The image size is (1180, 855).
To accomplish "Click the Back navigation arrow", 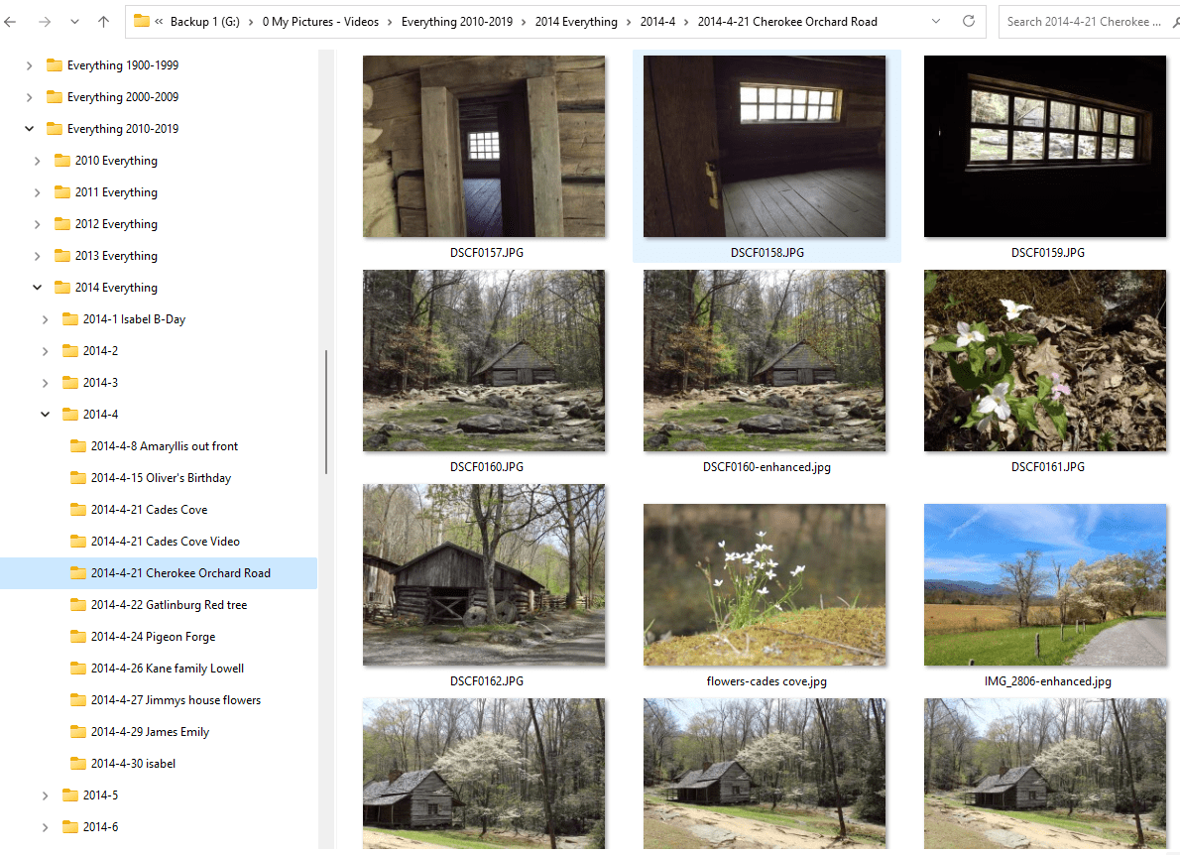I will 12,21.
